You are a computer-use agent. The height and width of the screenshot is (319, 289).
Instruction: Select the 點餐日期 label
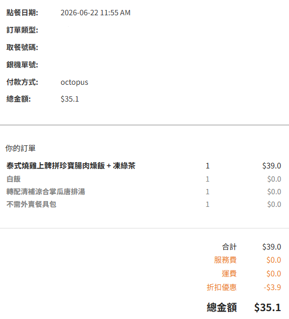coord(22,13)
